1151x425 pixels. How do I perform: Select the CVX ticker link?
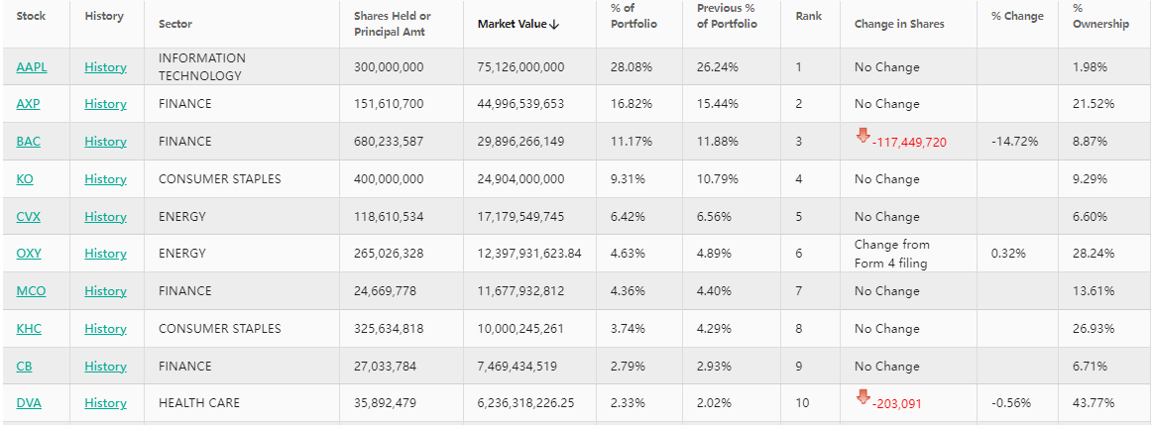pyautogui.click(x=29, y=217)
